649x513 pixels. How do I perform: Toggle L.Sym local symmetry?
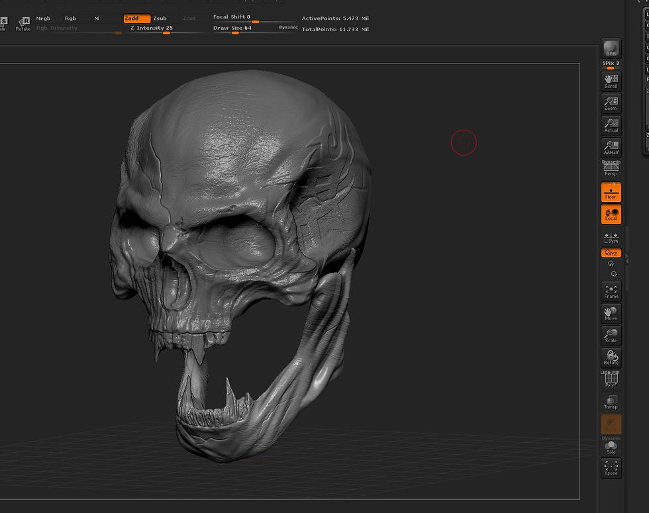pos(611,238)
